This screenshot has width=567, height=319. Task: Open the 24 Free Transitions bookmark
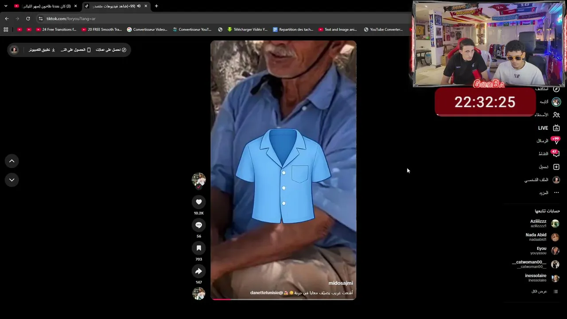coord(56,30)
